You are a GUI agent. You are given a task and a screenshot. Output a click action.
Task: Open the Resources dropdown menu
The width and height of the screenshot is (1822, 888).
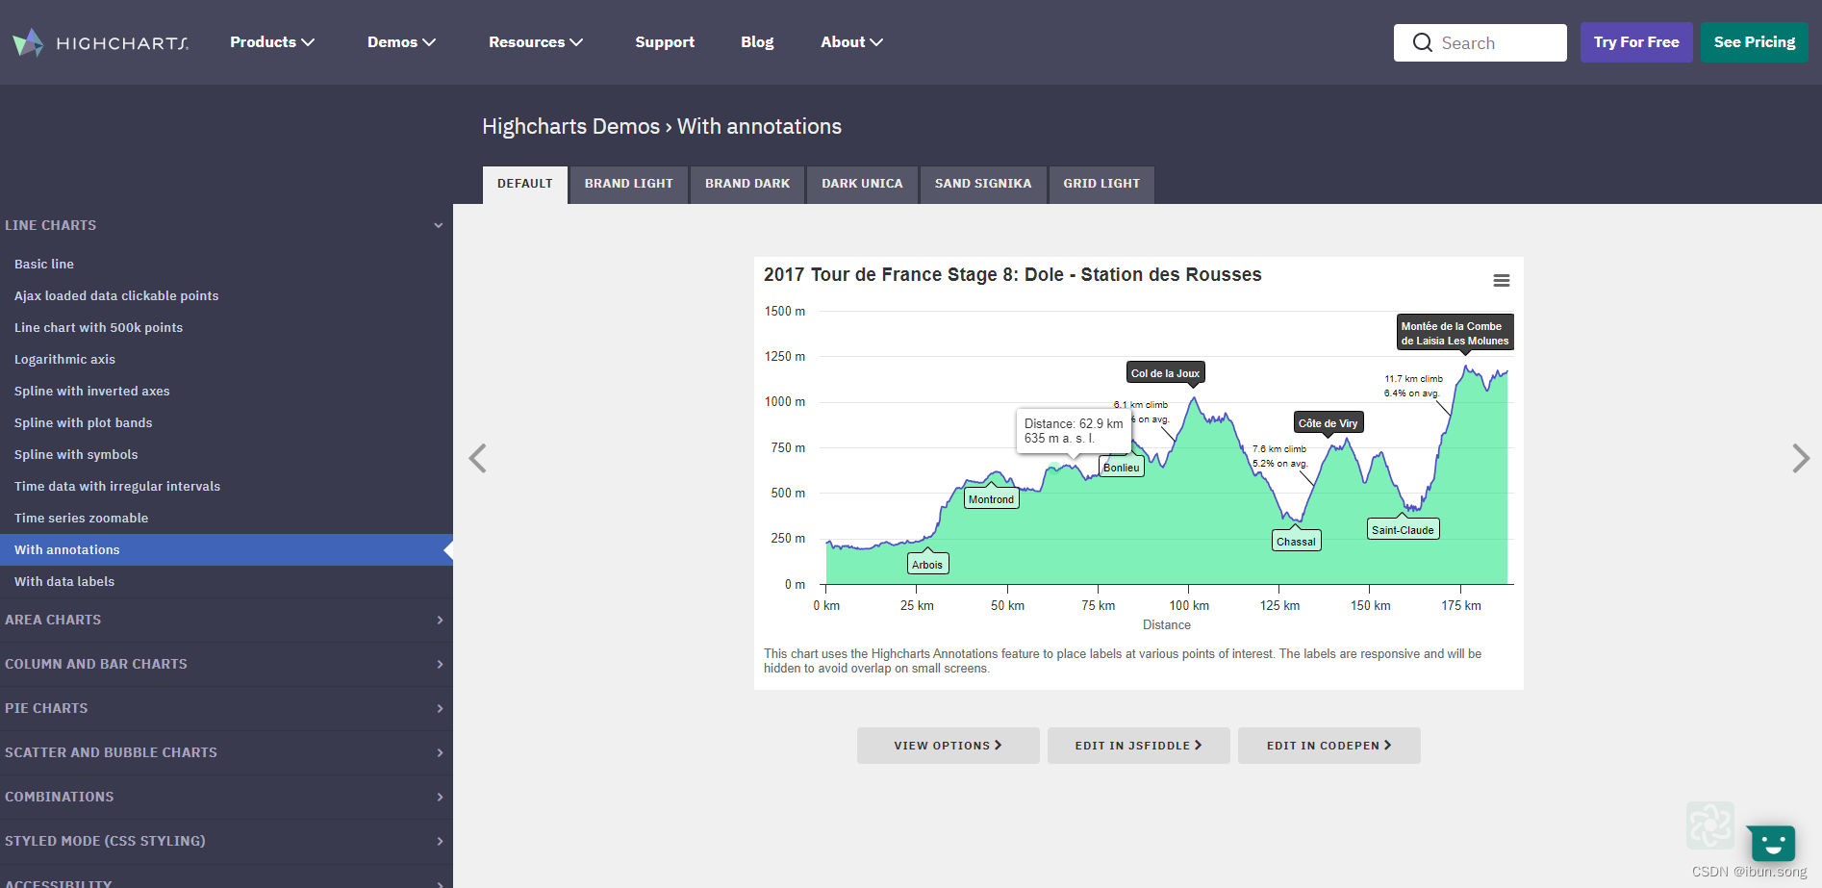536,42
